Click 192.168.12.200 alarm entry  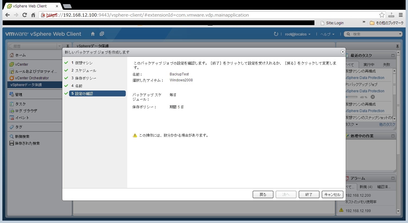[358, 195]
